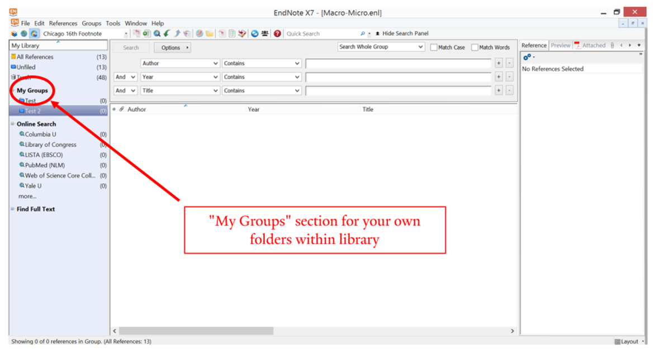Click paperclip icon in reference panel tabs

[x=612, y=45]
